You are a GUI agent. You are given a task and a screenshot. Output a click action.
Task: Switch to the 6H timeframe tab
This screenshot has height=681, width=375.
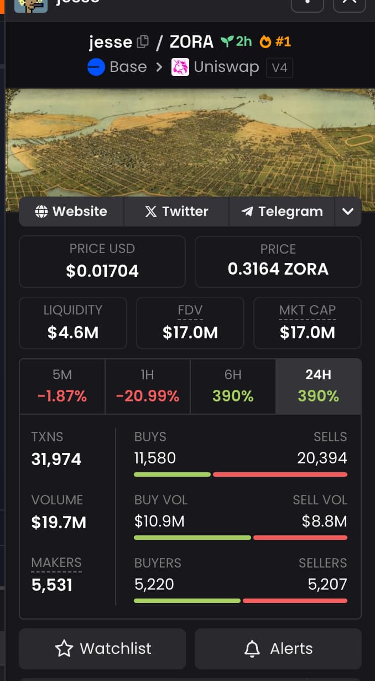pyautogui.click(x=233, y=386)
